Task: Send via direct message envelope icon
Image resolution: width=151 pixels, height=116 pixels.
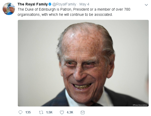Action: click(x=83, y=112)
